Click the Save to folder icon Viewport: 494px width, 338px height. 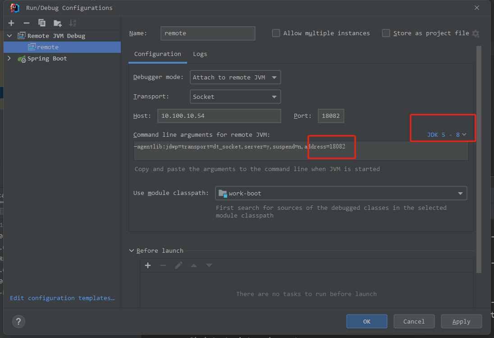57,23
